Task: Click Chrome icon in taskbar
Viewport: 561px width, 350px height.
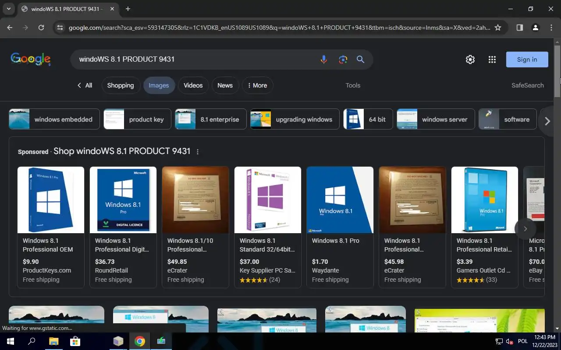Action: pos(140,341)
